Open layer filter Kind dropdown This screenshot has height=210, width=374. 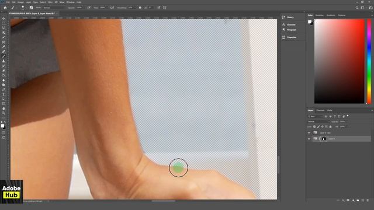(315, 117)
